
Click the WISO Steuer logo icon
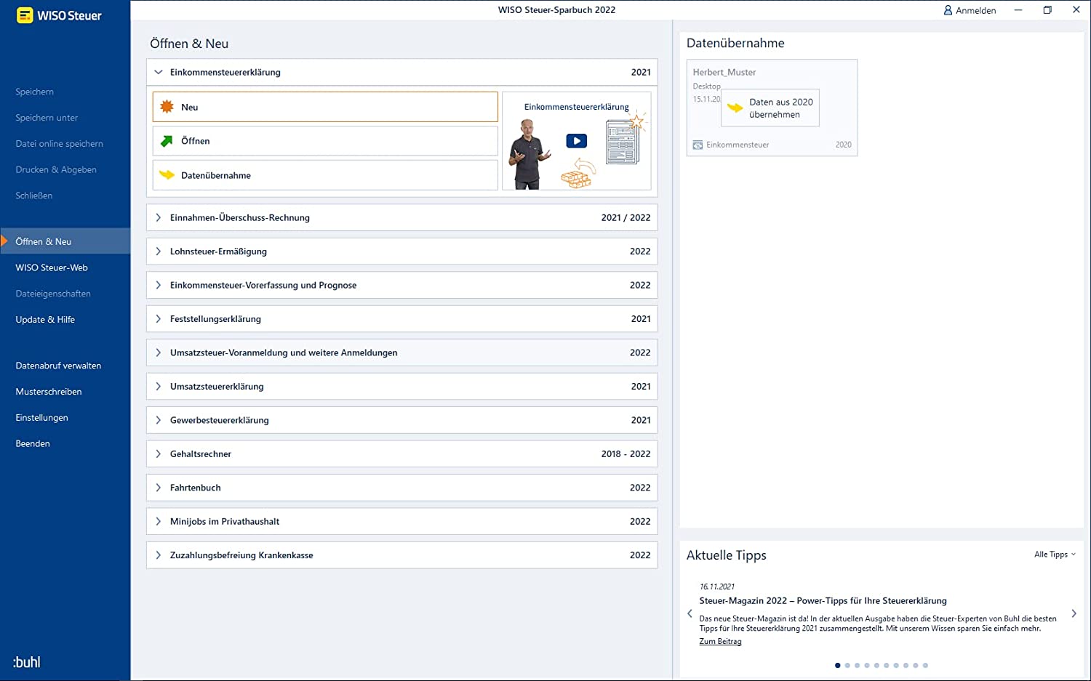(x=25, y=15)
